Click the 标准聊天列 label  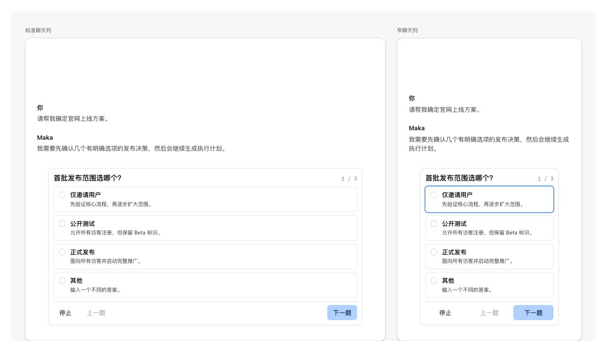tap(38, 30)
